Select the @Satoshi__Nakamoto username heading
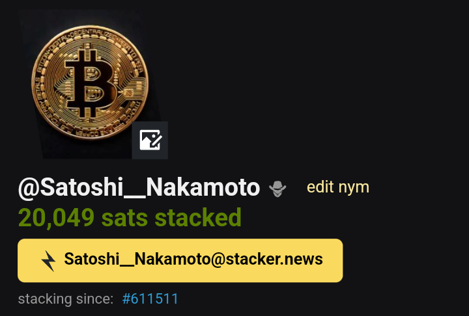469x316 pixels. pos(139,188)
